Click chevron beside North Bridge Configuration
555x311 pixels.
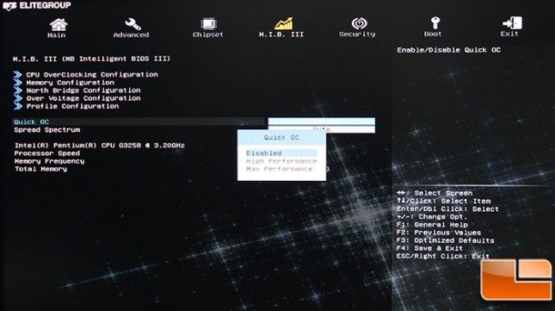coord(18,90)
